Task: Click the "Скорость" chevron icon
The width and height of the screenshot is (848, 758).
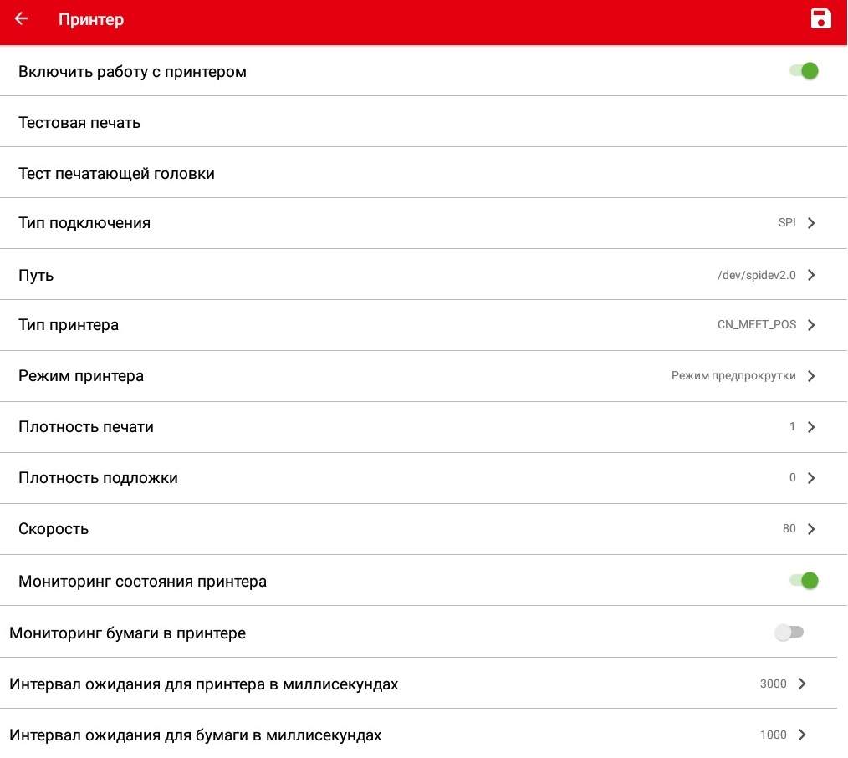Action: tap(811, 529)
